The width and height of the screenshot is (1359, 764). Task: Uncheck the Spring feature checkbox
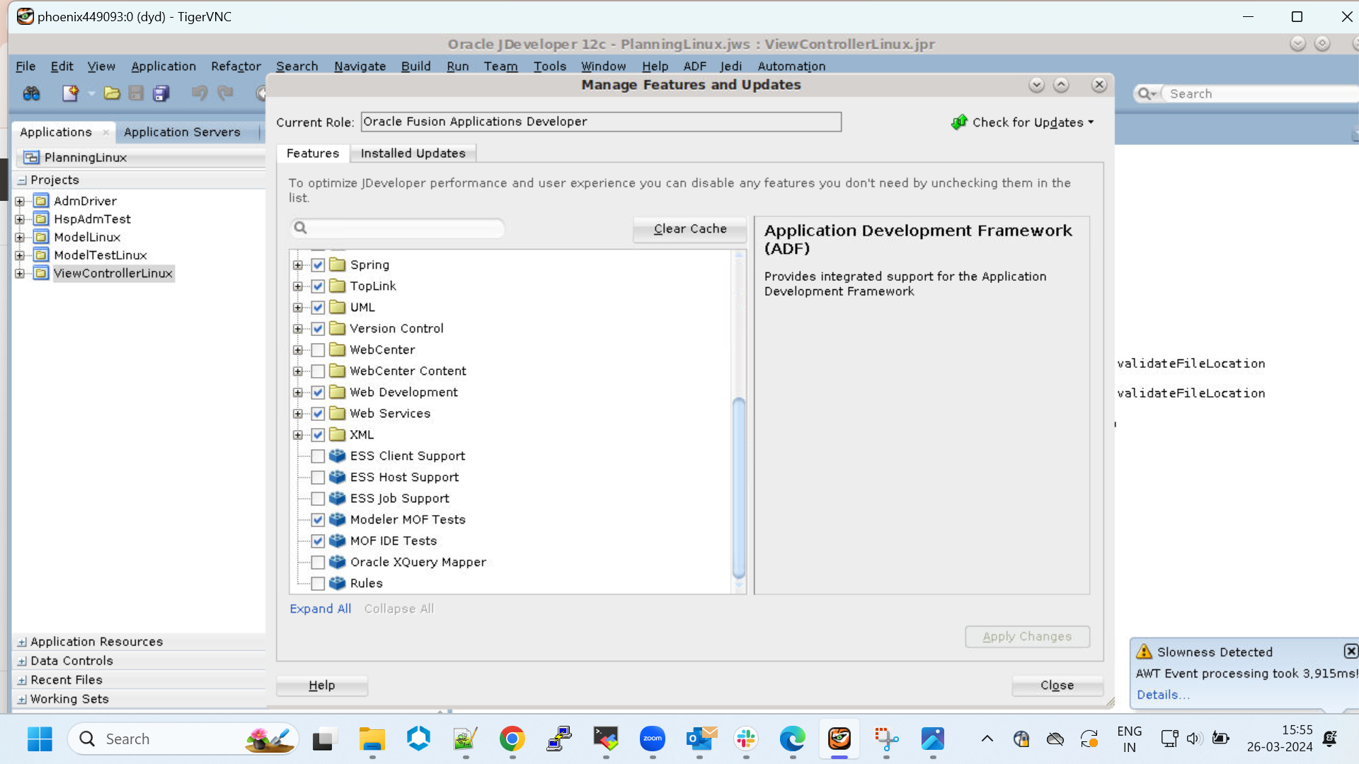pyautogui.click(x=318, y=265)
